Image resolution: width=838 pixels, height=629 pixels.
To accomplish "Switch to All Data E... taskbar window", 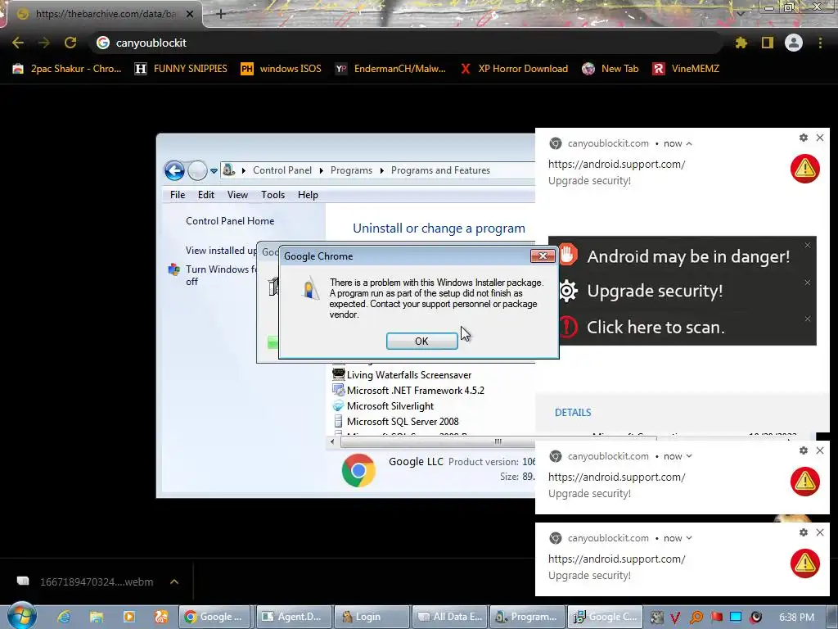I will click(x=451, y=617).
